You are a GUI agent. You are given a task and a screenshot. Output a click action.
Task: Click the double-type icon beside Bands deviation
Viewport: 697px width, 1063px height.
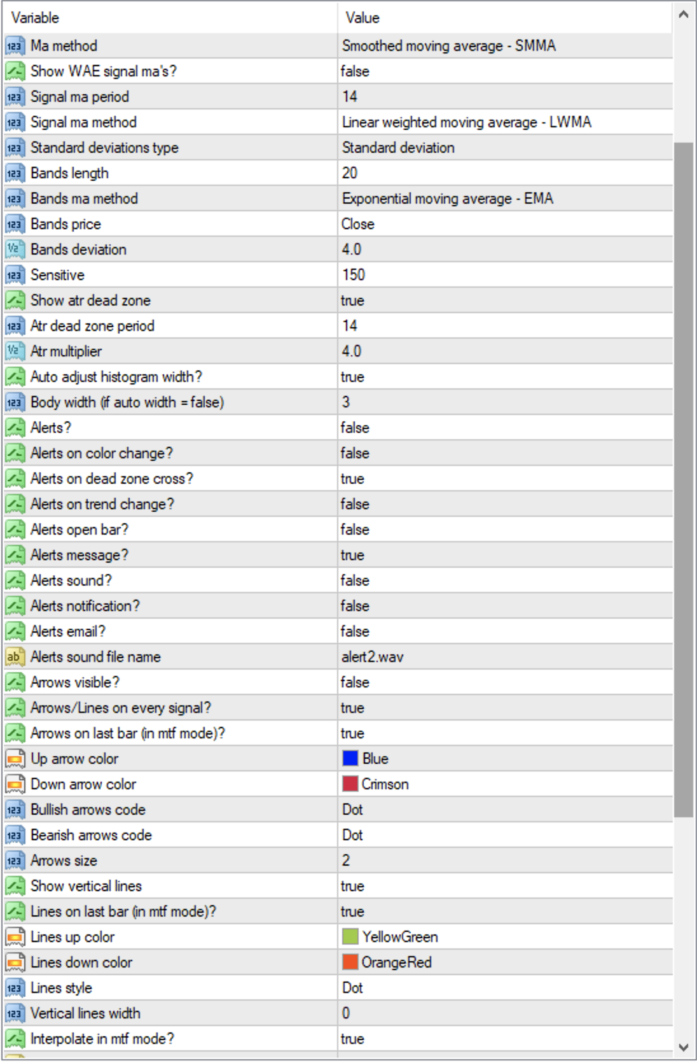[x=15, y=250]
